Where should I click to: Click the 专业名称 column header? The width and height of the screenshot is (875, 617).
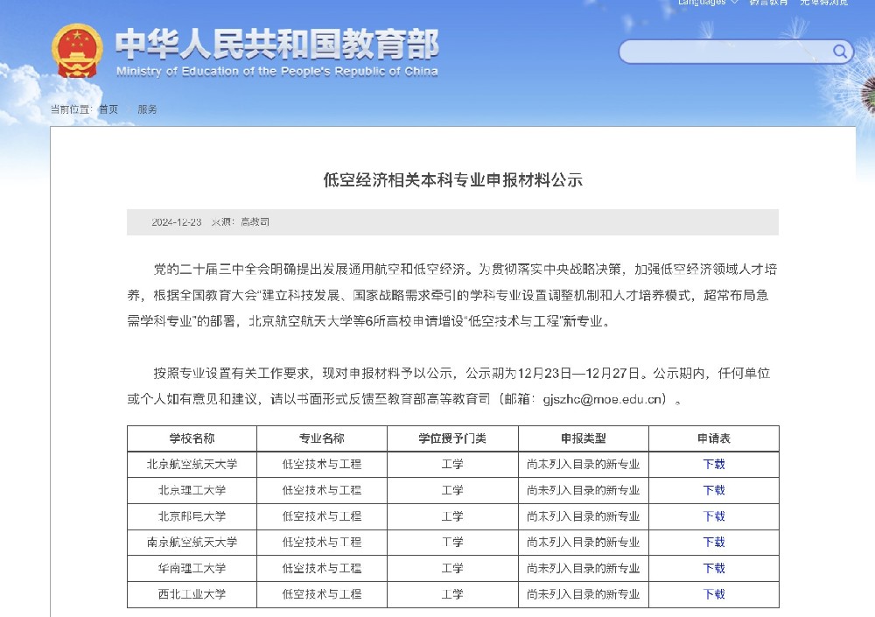point(322,438)
